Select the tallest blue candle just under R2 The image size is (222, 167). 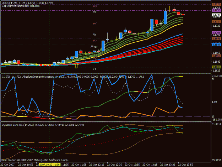pos(165,17)
